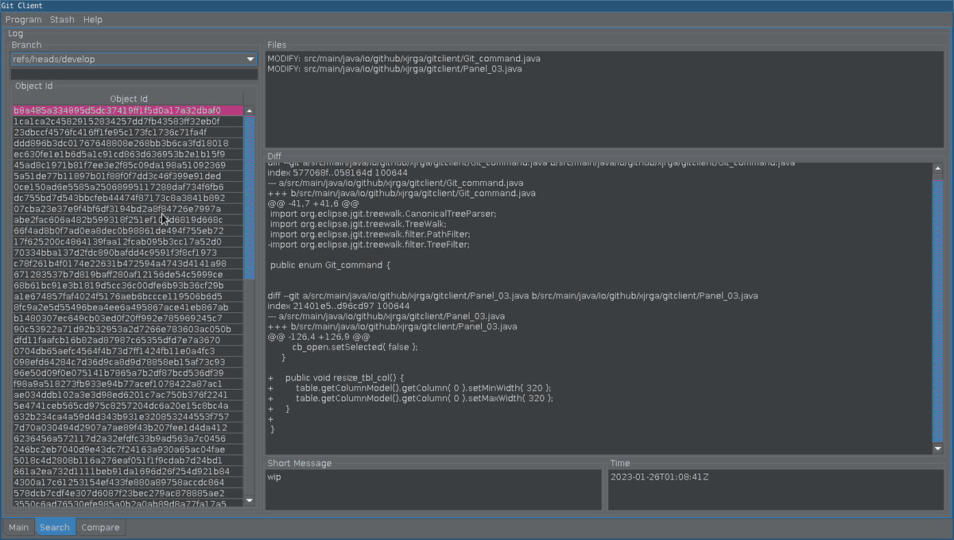Select commit row starting 07cba23e37e9
Viewport: 954px width, 540px height.
[x=128, y=209]
